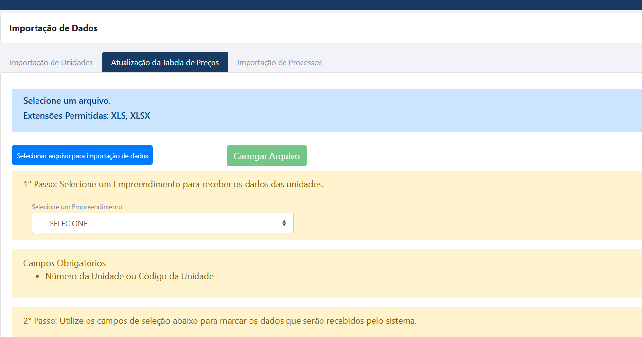Open the Importação de Unidades tab
Viewport: 642px width, 337px height.
point(51,63)
